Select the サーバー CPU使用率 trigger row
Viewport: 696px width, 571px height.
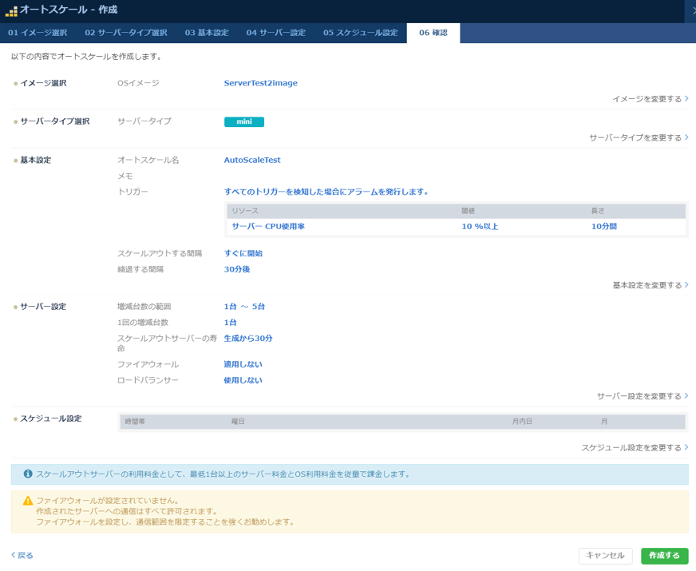coord(265,228)
